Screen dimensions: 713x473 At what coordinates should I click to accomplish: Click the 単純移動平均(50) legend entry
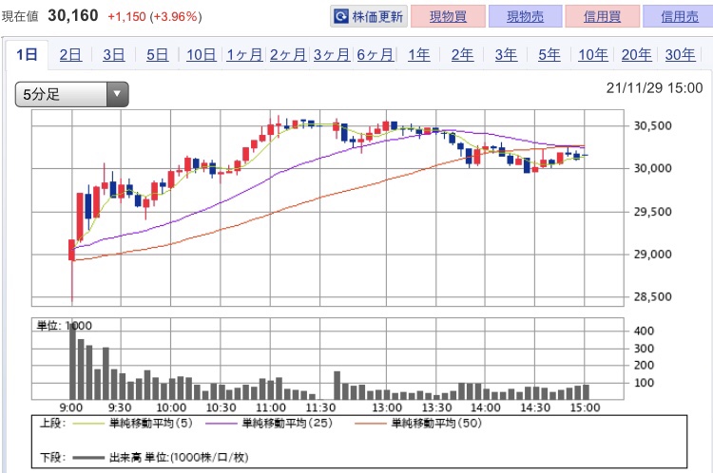point(436,424)
